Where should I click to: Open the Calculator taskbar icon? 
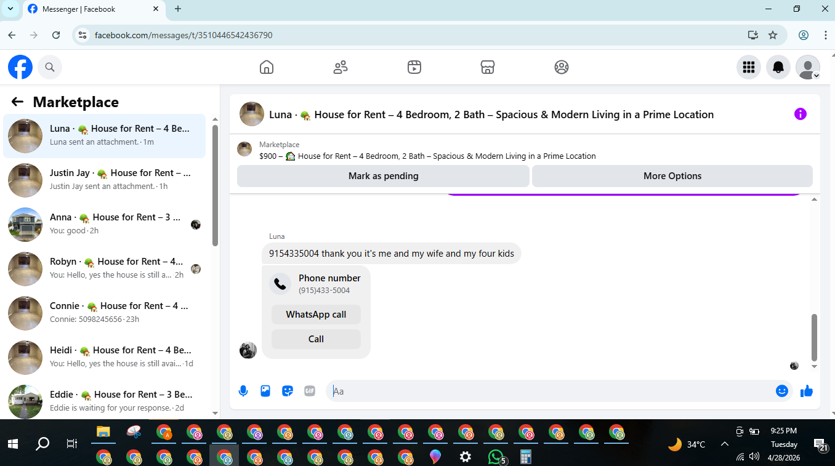(x=526, y=457)
